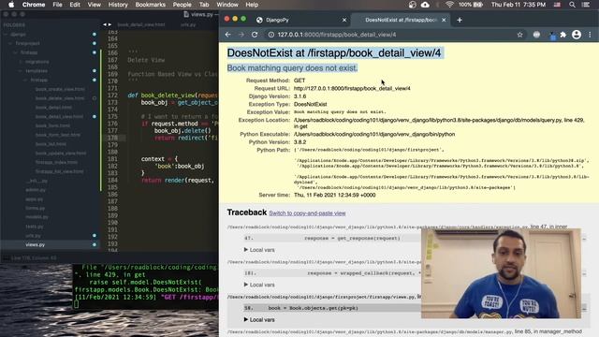This screenshot has height=337, width=599.
Task: Open the Chrome menu in menu bar
Action: point(34,5)
